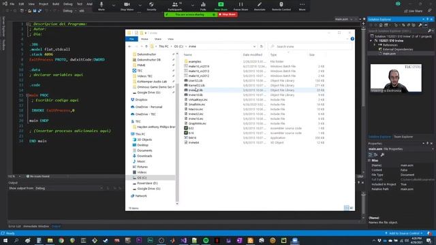Open Build menu in Visual Studio
This screenshot has height=245, width=436.
pyautogui.click(x=56, y=4)
